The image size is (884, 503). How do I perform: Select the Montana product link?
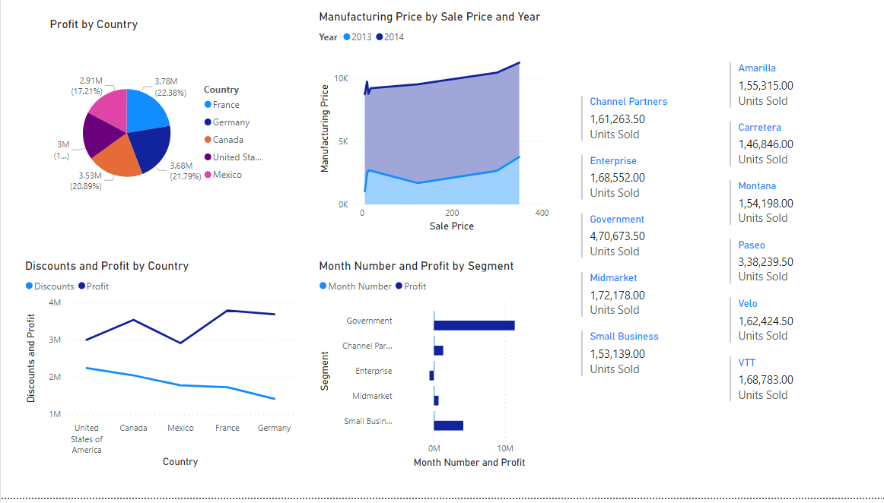pyautogui.click(x=757, y=185)
